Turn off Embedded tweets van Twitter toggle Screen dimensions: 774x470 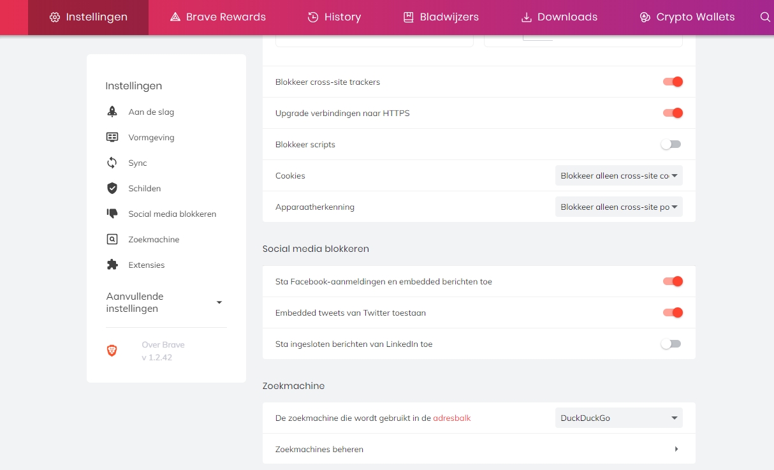coord(672,312)
